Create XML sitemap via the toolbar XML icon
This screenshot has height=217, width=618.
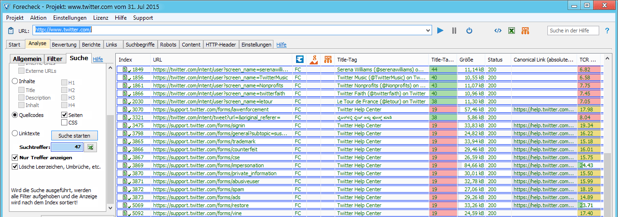525,31
